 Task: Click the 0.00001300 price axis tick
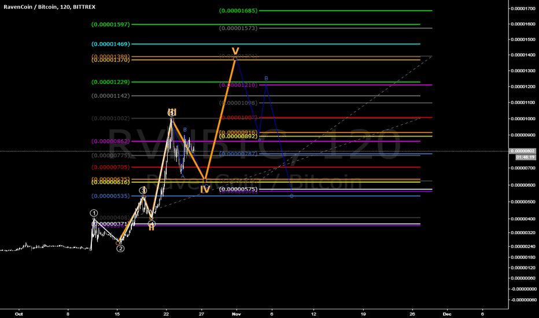click(523, 71)
